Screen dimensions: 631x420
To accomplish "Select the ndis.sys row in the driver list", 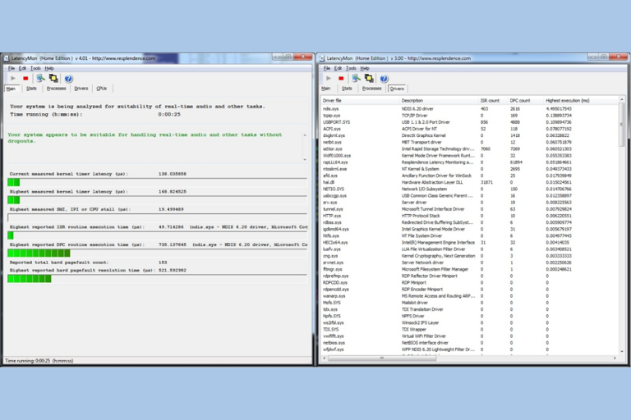I will point(331,108).
